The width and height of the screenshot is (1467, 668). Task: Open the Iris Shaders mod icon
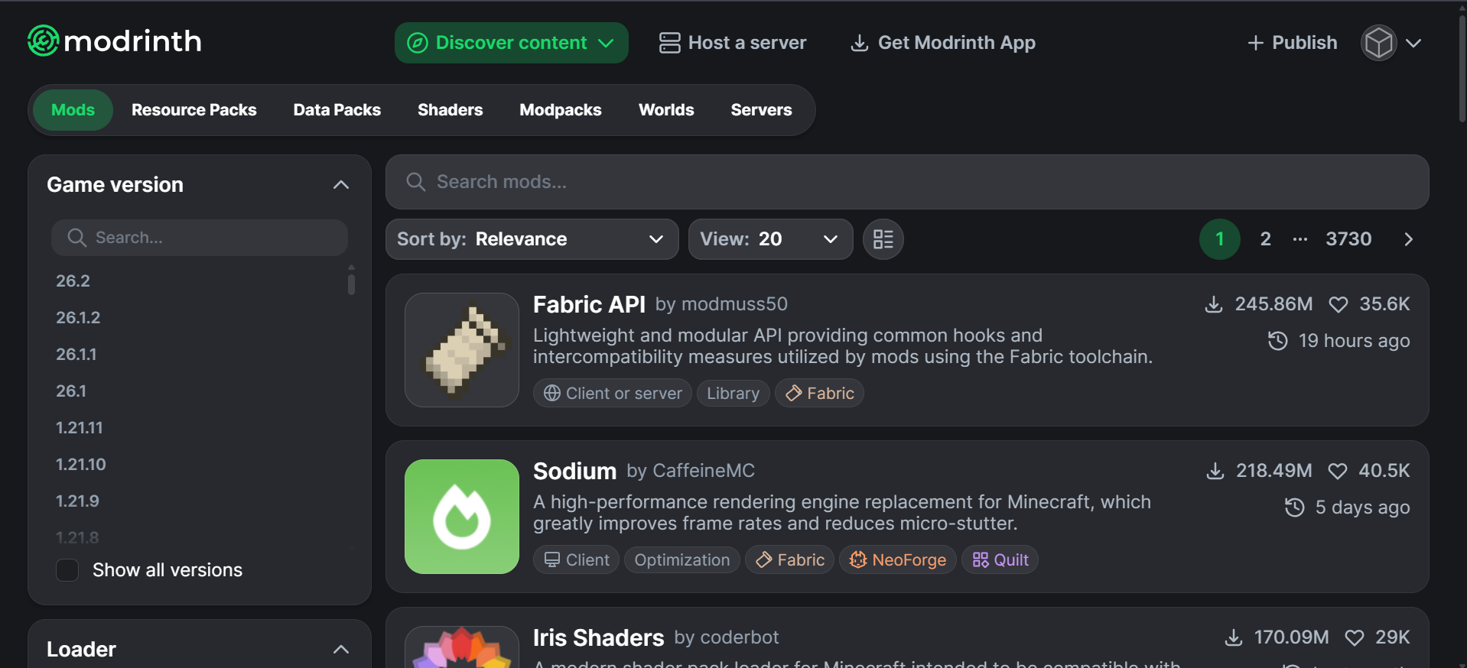pos(462,647)
